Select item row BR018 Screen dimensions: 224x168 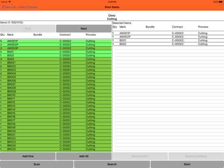coord(56,124)
